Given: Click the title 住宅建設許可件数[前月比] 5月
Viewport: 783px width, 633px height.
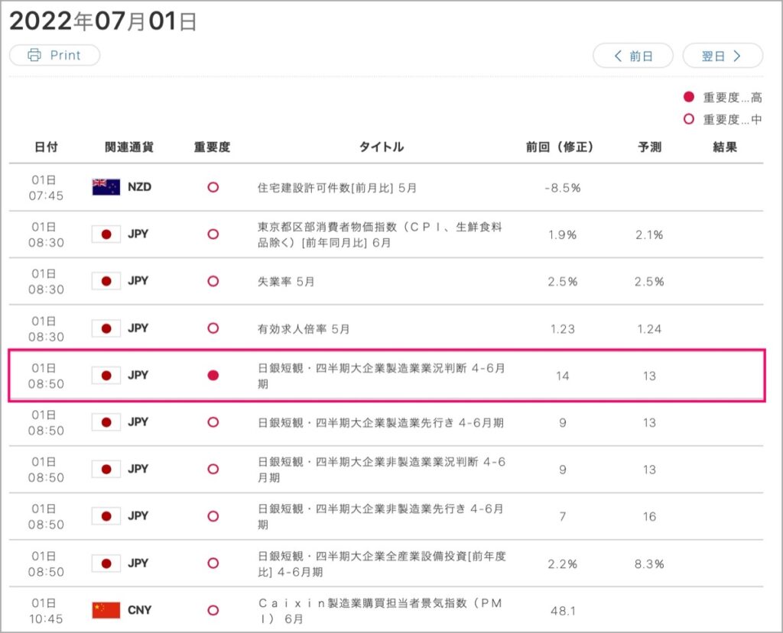Looking at the screenshot, I should (x=337, y=188).
